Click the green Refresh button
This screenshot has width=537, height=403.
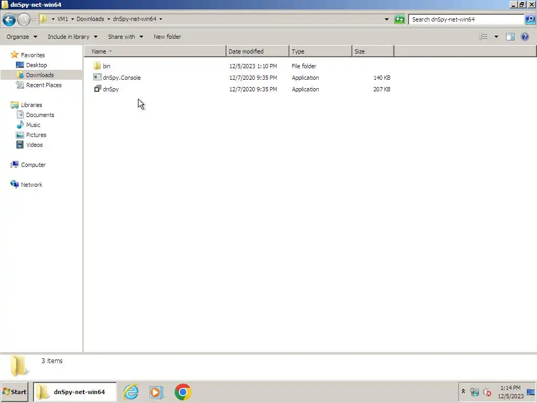(400, 19)
